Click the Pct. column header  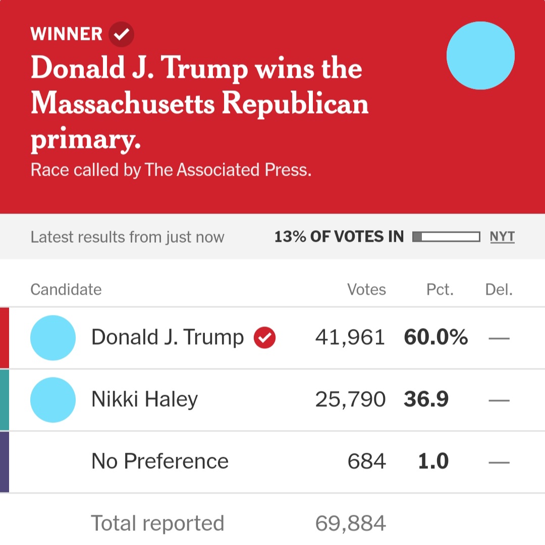click(440, 290)
